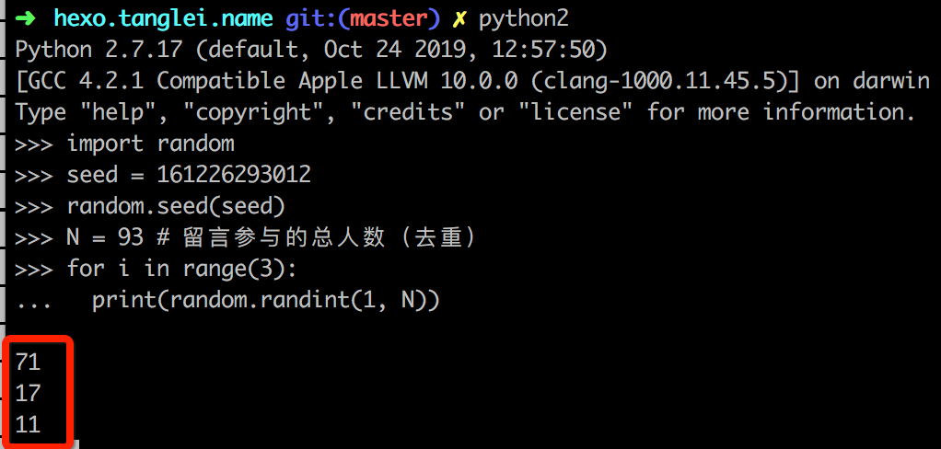
Task: Click the green prompt arrow icon
Action: (x=27, y=18)
